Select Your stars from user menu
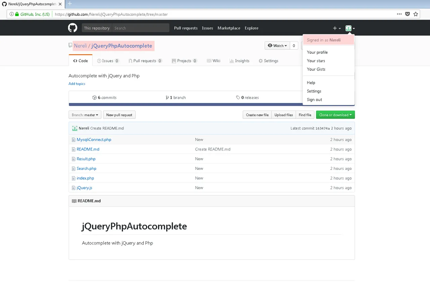Viewport: 430px width, 286px height. (329, 61)
